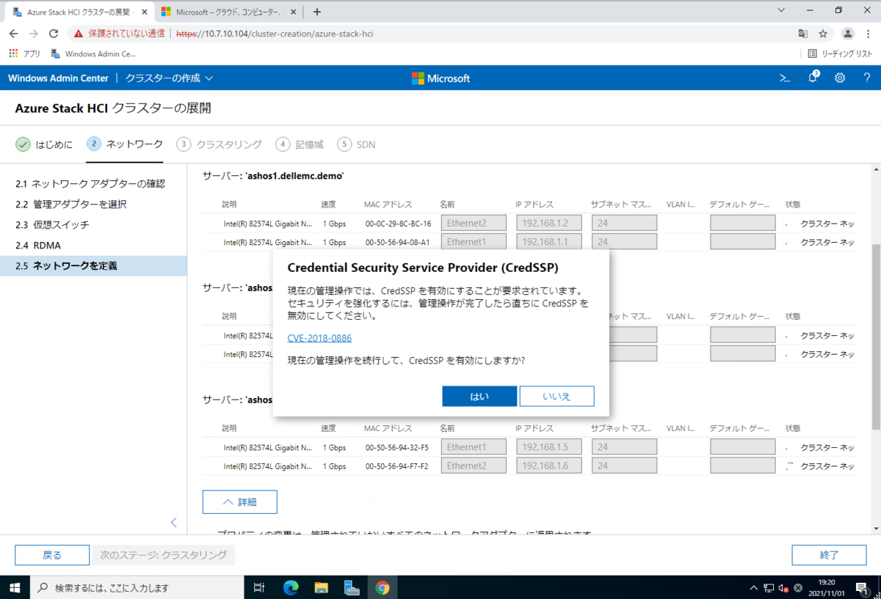This screenshot has height=599, width=881.
Task: Open the CVE-2018-0886 link
Action: point(319,338)
